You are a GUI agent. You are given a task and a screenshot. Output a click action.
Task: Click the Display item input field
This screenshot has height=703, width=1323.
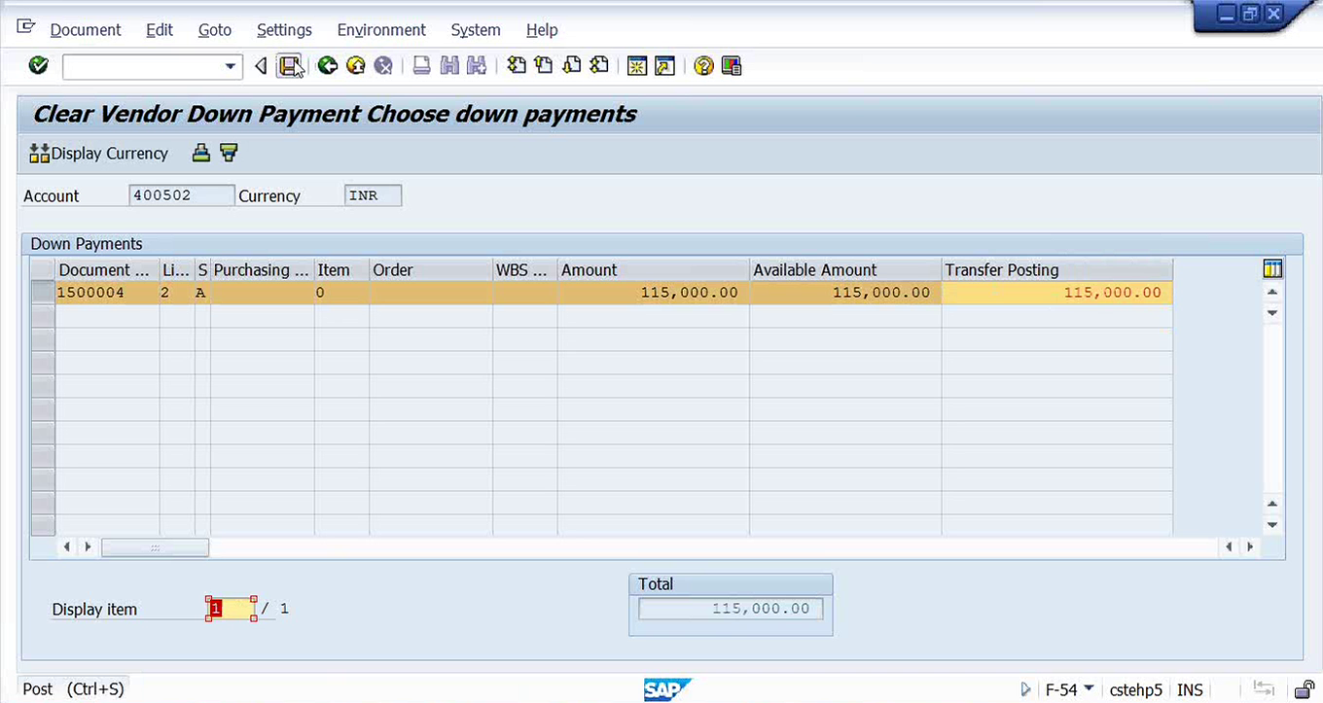coord(232,609)
